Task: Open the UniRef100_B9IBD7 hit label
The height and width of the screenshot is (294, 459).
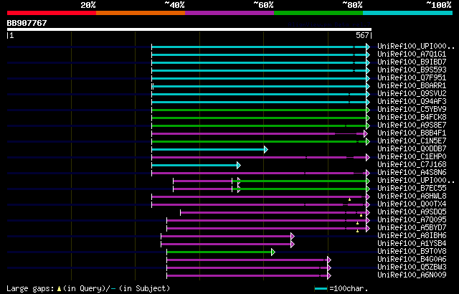Action: tap(412, 62)
